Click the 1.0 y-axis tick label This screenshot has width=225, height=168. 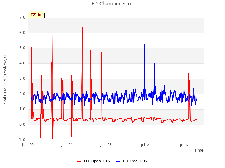(x=22, y=109)
